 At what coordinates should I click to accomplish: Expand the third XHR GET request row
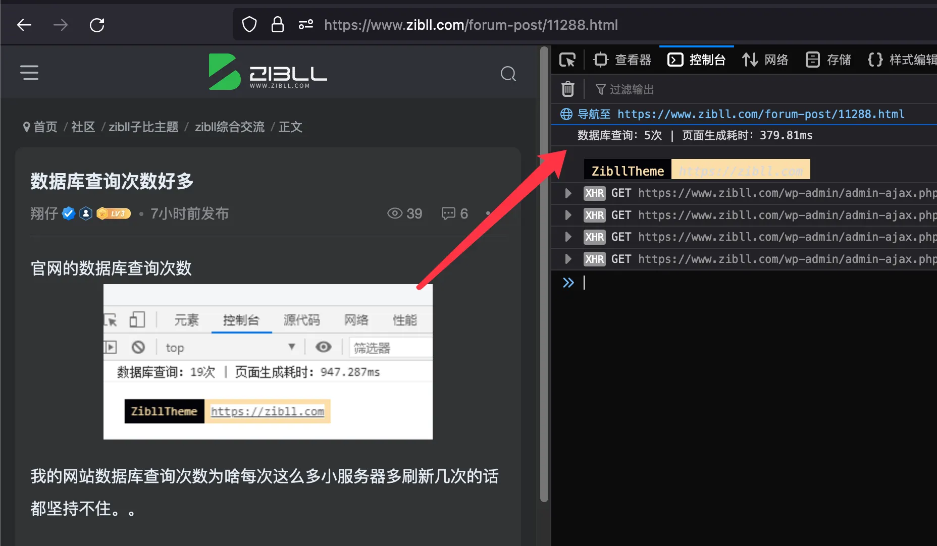(568, 237)
